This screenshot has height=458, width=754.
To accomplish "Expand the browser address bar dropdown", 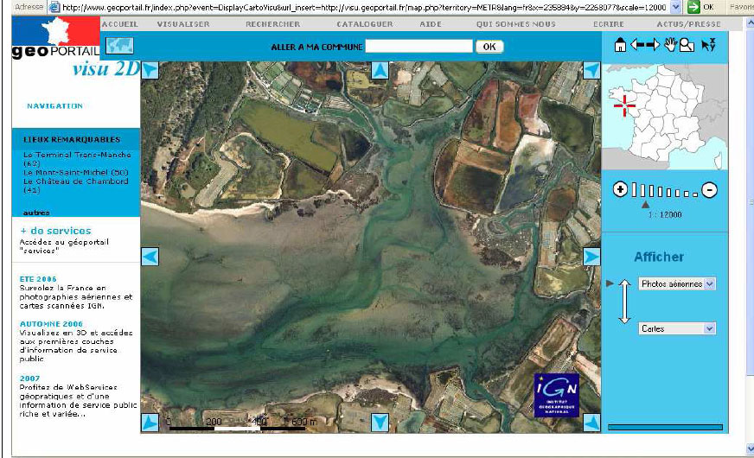I will click(675, 6).
